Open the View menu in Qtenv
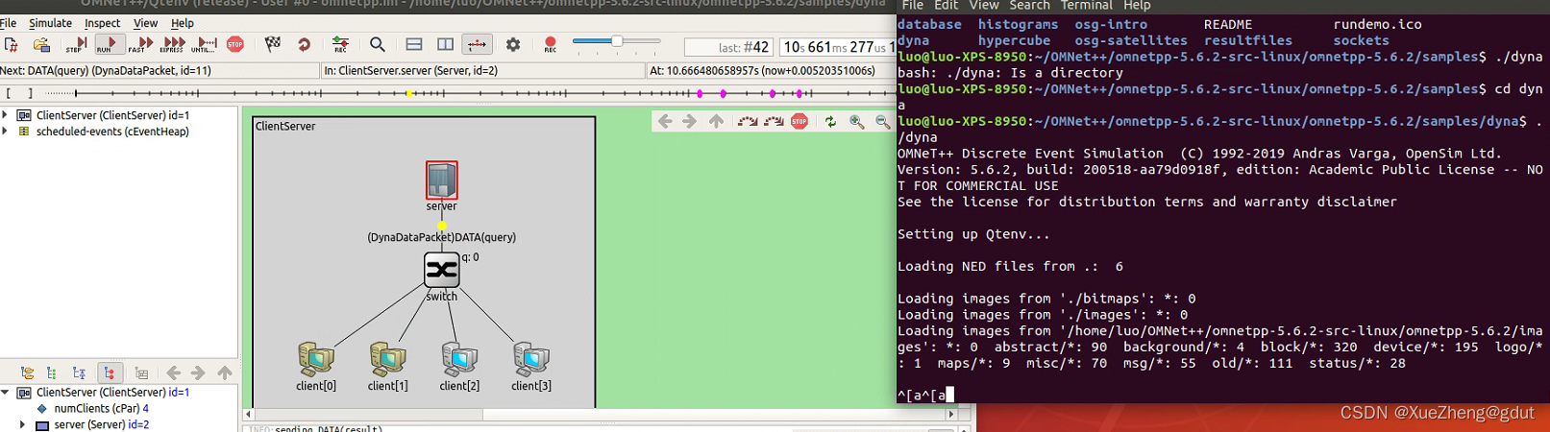 [145, 23]
